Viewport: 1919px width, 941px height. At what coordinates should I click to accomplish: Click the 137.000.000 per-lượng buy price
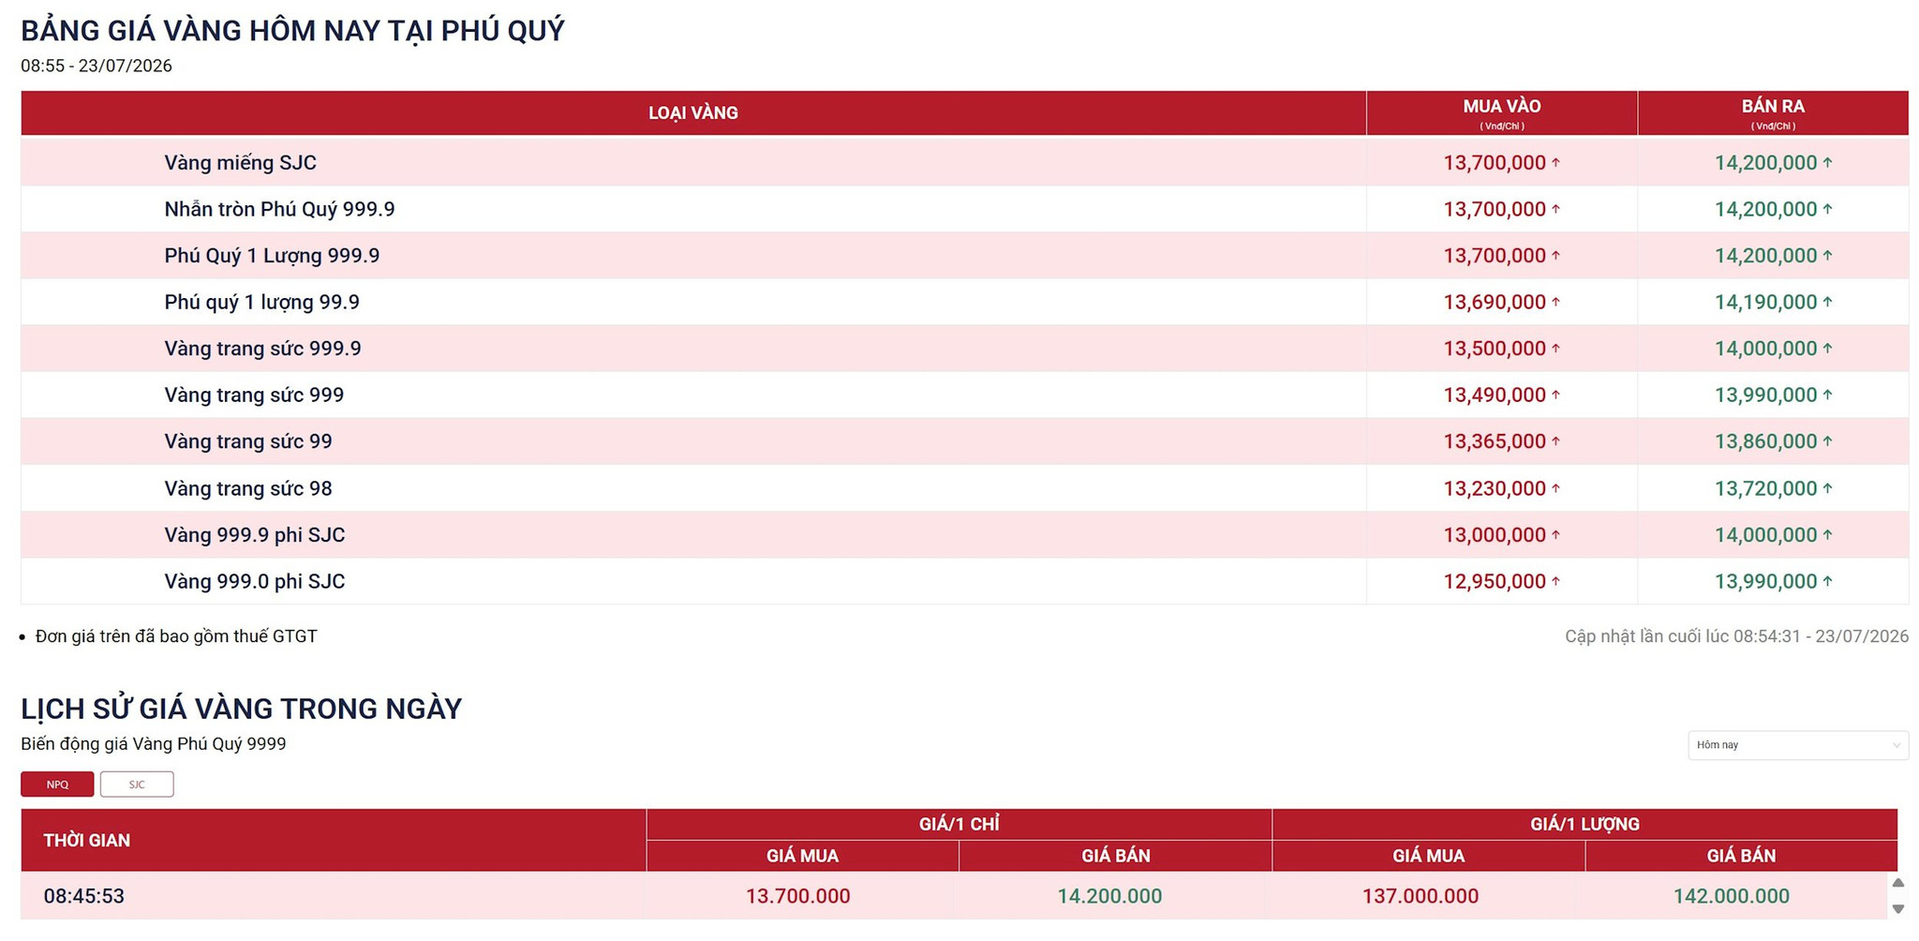click(1421, 896)
